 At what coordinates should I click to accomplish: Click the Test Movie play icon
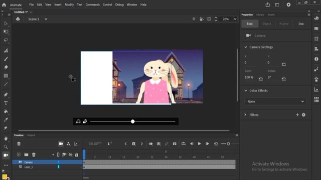click(288, 4)
